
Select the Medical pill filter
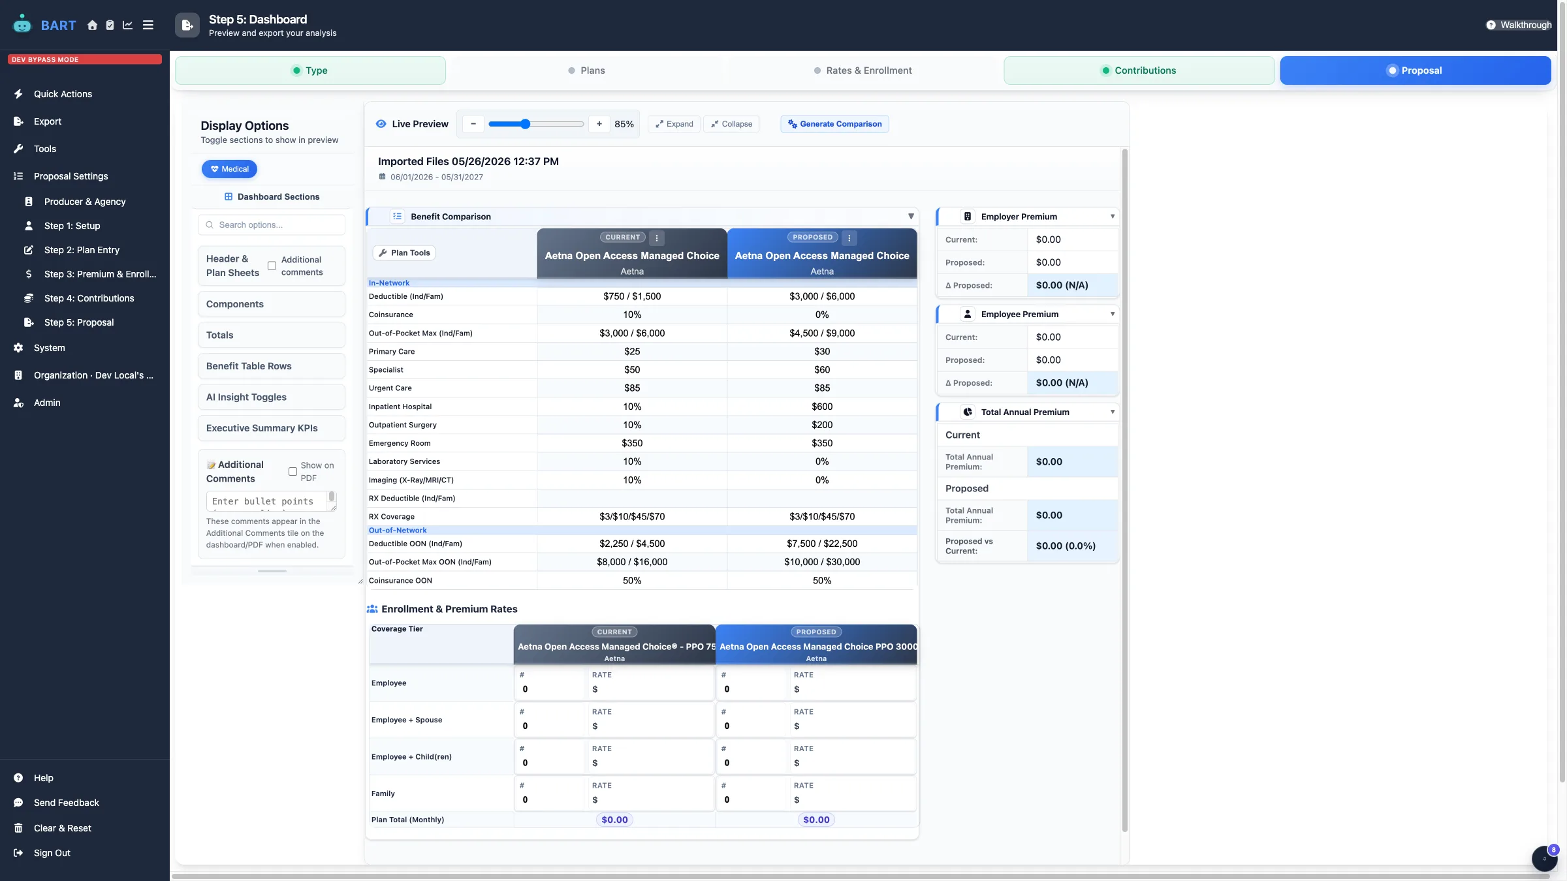(x=229, y=169)
